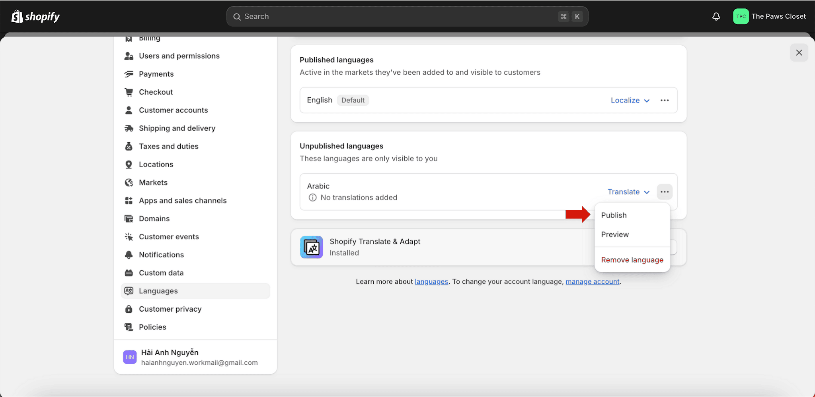
Task: Open the languages help link
Action: (x=431, y=281)
